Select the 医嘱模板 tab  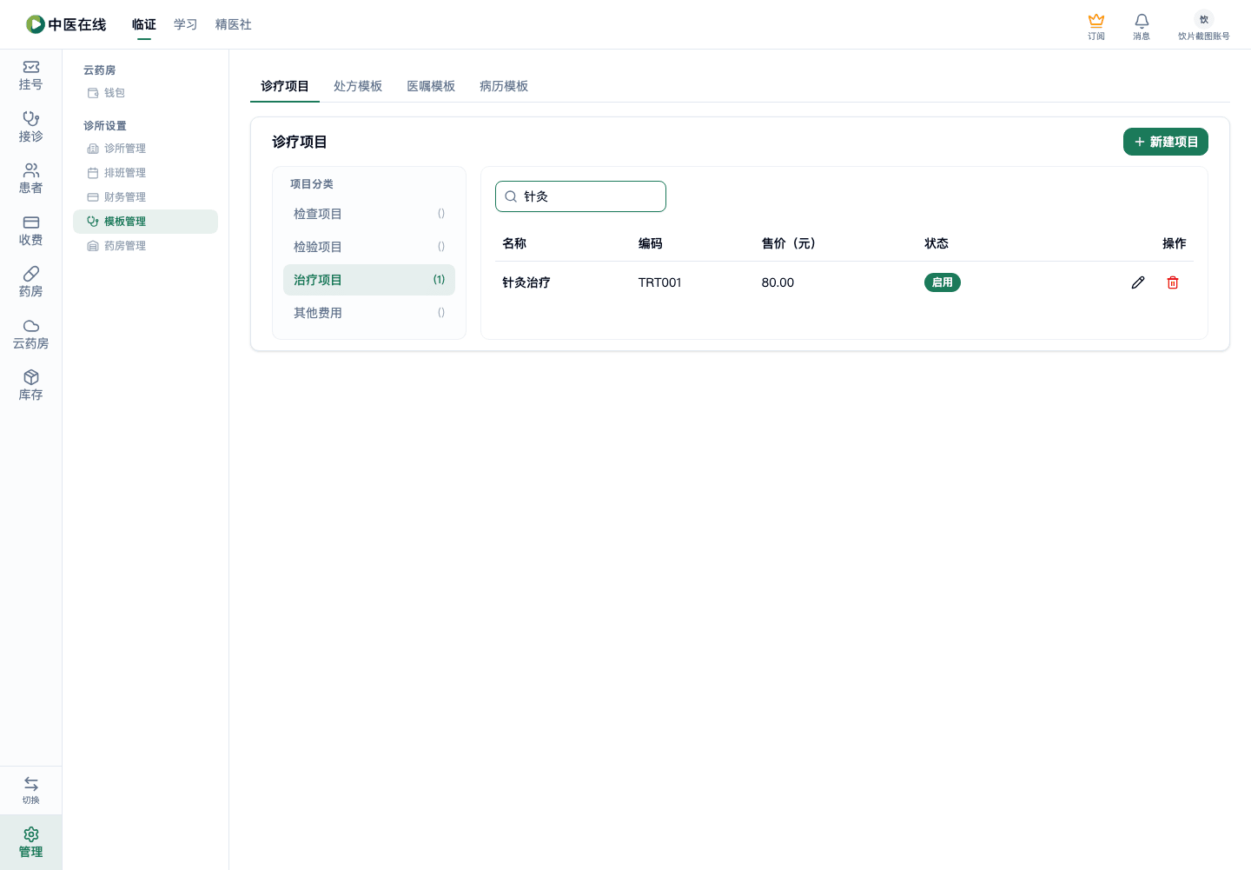tap(431, 86)
